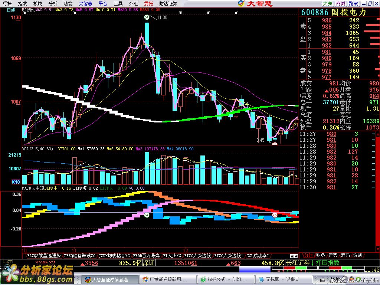
Task: Click the smiley marker below the 9.45 low
Action: click(x=275, y=144)
